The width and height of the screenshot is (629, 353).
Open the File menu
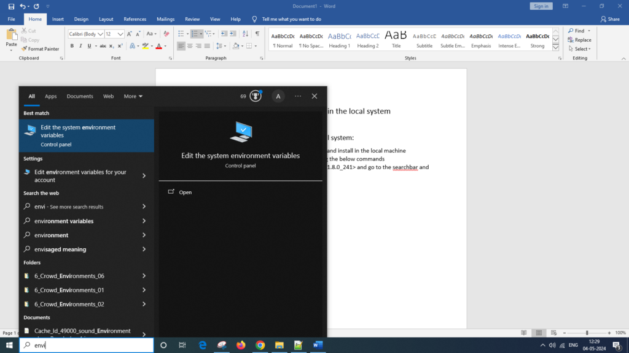(x=11, y=19)
